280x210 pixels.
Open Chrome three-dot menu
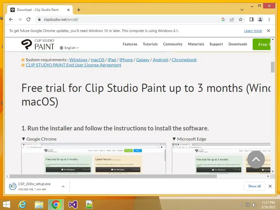pos(269,19)
